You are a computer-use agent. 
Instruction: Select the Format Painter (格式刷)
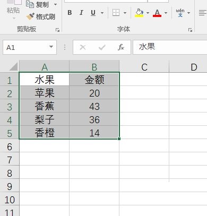pyautogui.click(x=41, y=16)
